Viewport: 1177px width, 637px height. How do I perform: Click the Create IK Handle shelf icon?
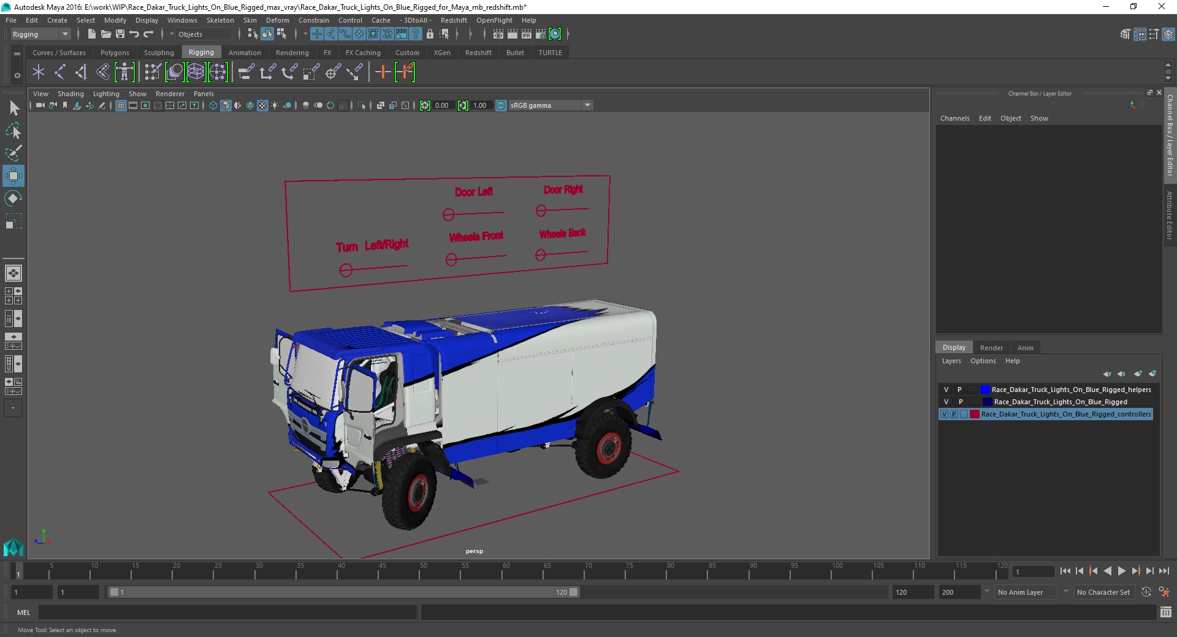[81, 72]
